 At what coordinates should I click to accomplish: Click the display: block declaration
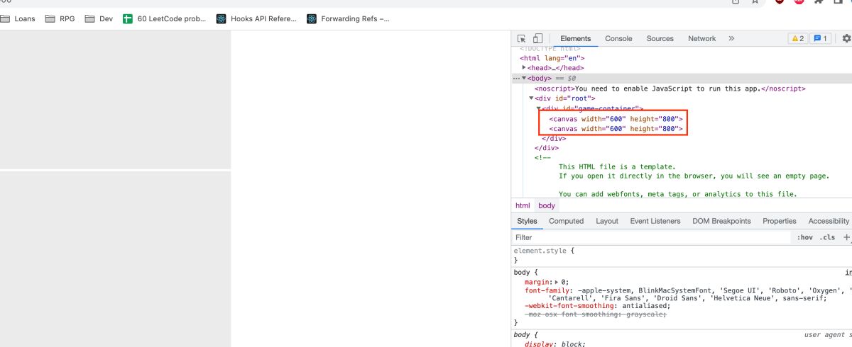(555, 344)
